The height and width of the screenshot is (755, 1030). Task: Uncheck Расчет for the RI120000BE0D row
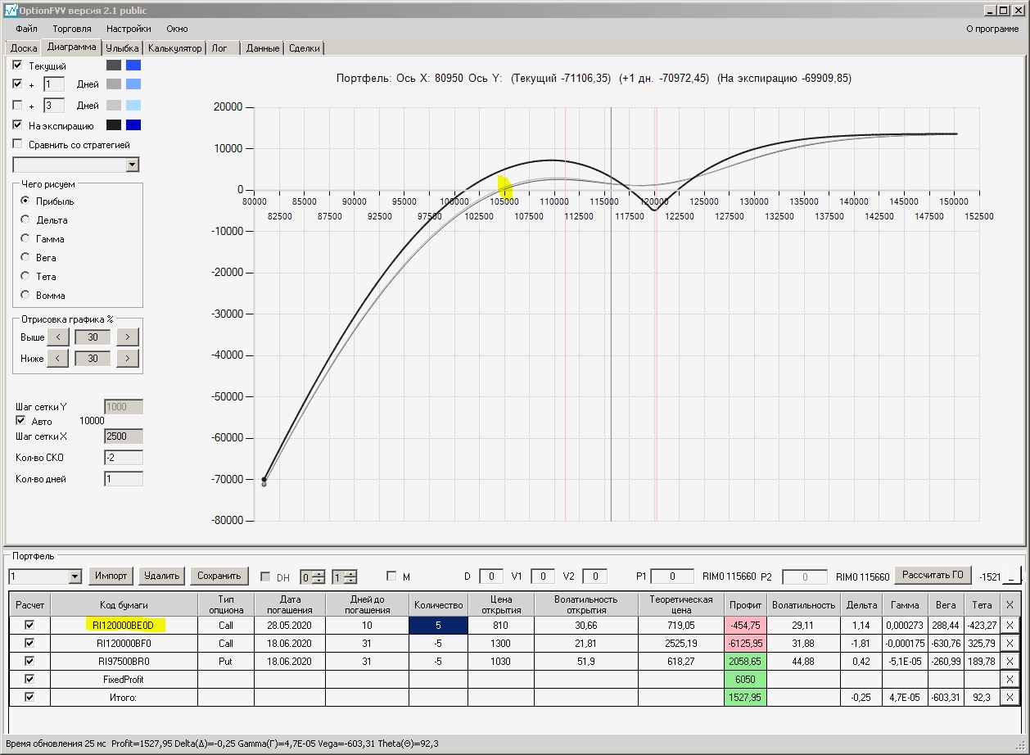(30, 625)
